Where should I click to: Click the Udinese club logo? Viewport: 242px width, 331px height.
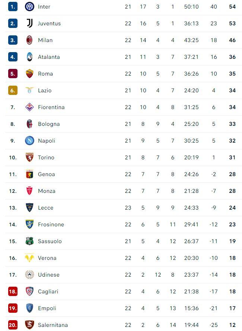click(29, 274)
